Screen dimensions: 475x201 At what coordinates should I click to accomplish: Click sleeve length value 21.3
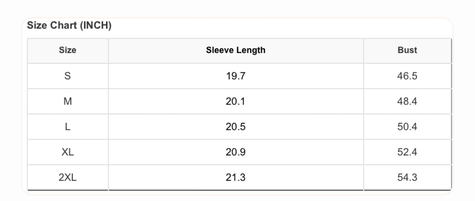236,178
